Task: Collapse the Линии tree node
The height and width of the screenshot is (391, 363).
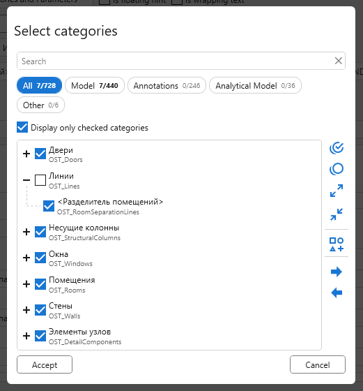Action: 26,180
